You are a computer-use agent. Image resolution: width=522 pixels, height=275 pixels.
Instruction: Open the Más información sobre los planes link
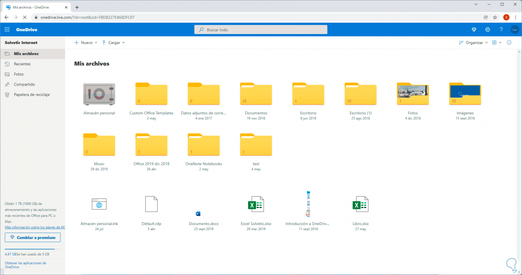[x=35, y=227]
